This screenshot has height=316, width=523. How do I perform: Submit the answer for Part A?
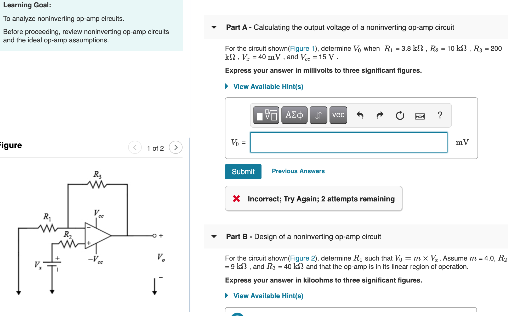click(243, 172)
